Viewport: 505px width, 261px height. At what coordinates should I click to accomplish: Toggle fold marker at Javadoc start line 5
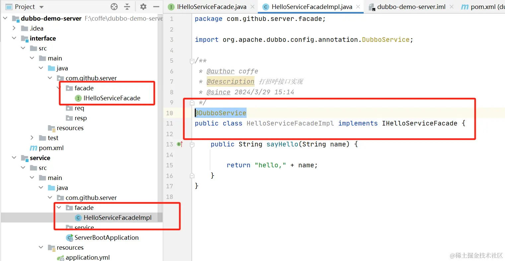coord(192,61)
